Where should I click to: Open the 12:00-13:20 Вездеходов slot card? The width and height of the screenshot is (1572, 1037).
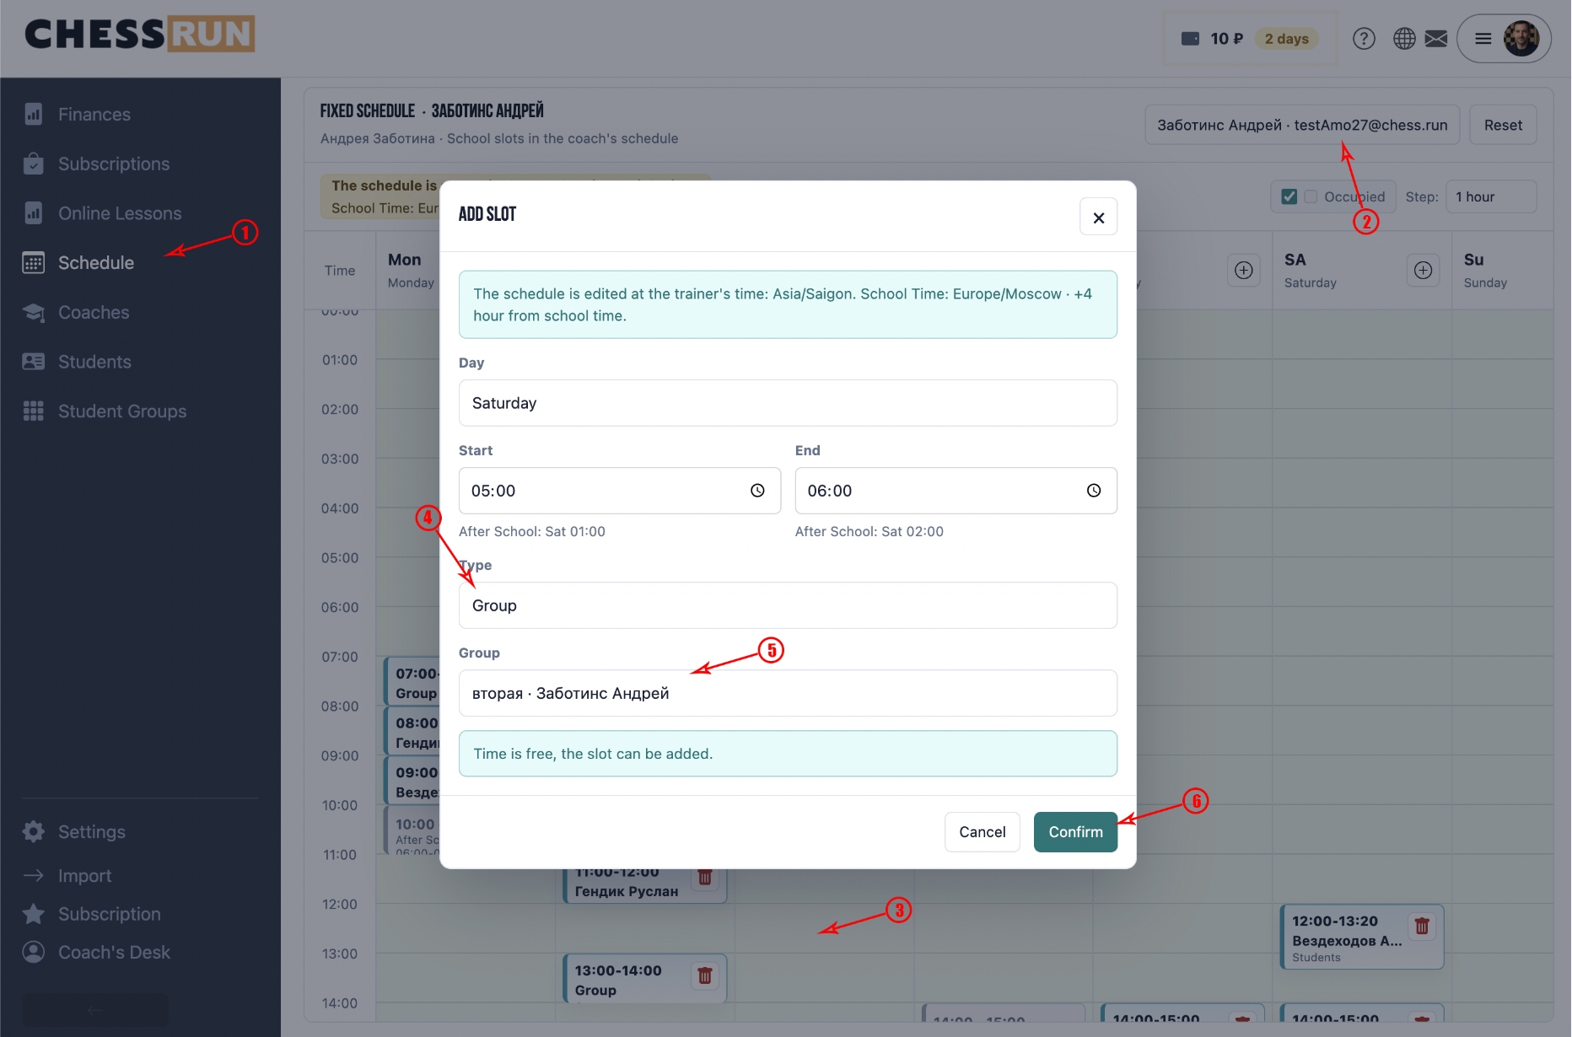1361,938
